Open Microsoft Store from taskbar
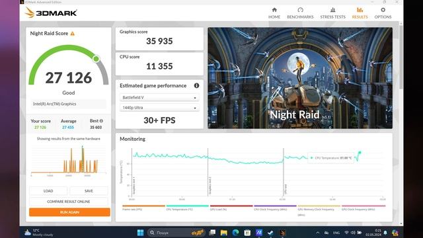Viewport: 423px width, 238px height. [x=247, y=233]
